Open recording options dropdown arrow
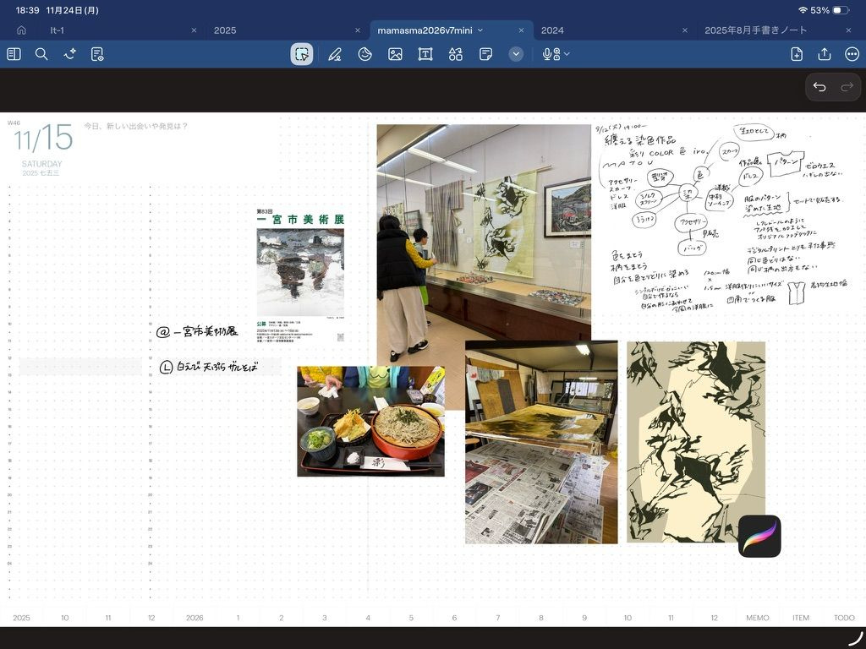This screenshot has height=649, width=866. (x=567, y=54)
